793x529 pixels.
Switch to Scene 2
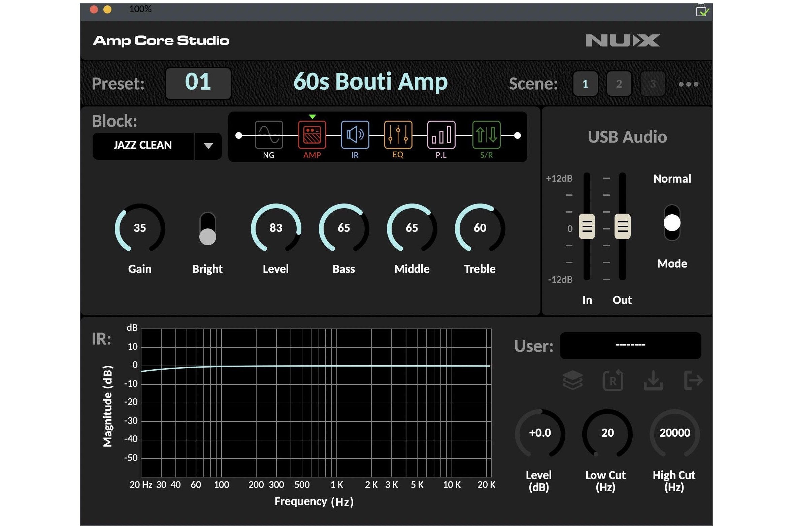[x=619, y=84]
